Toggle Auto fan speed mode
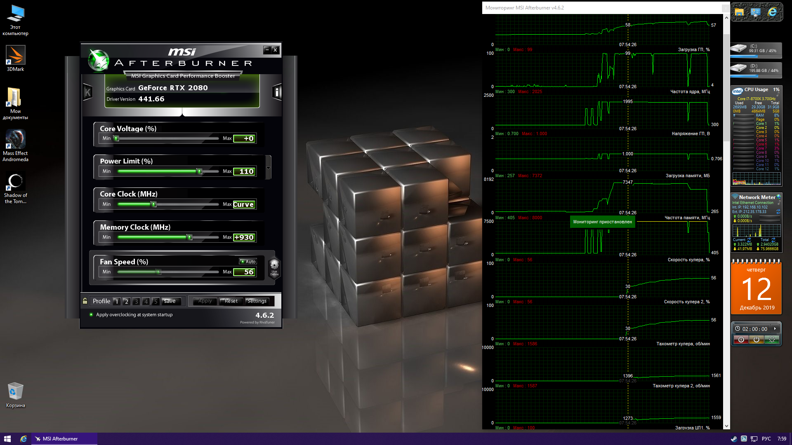 click(x=248, y=262)
